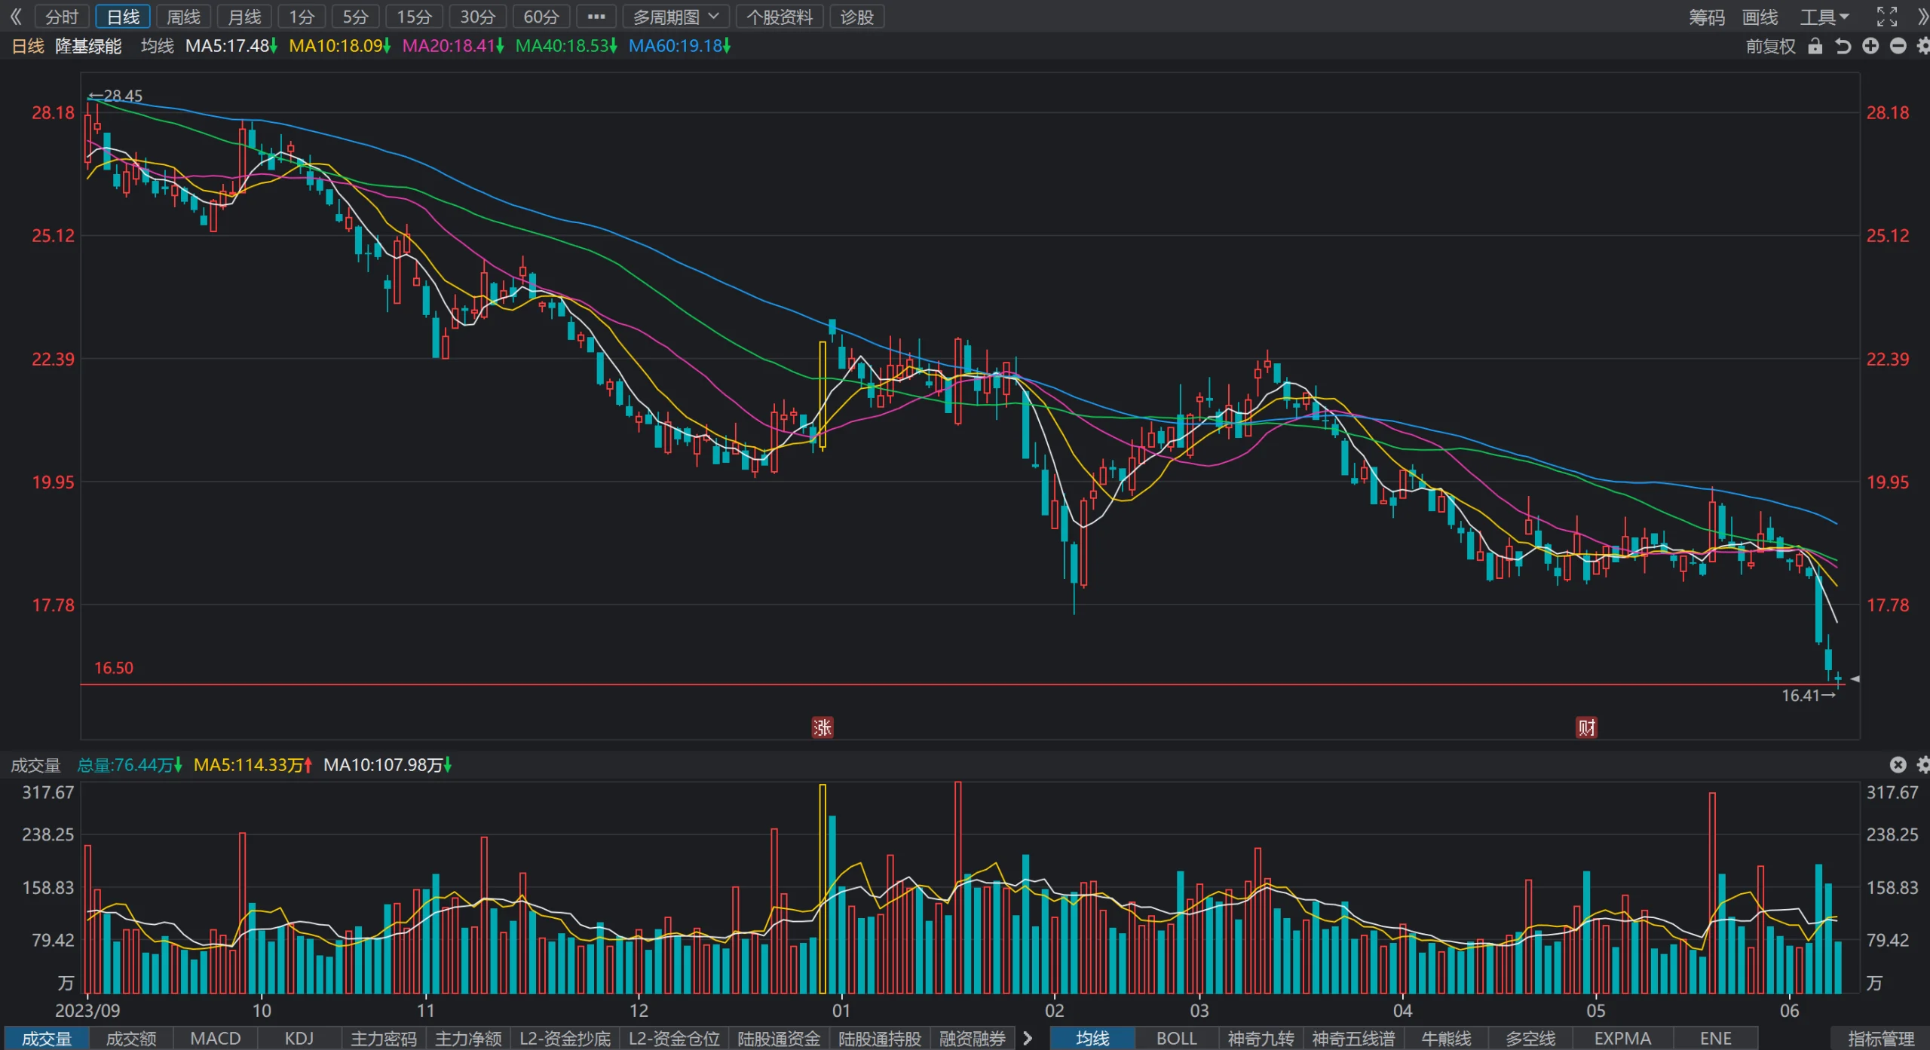
Task: Activate 画线 drawing tools
Action: click(1760, 17)
